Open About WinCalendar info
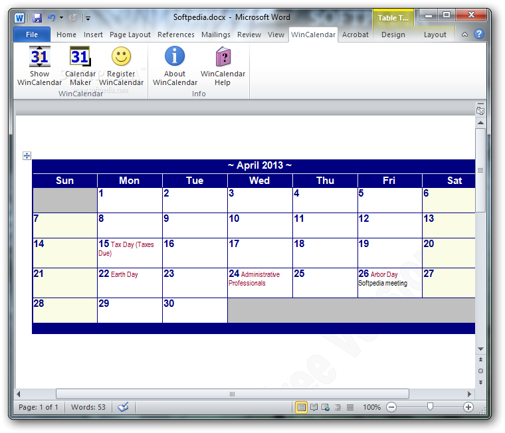Image resolution: width=505 pixels, height=433 pixels. tap(175, 58)
